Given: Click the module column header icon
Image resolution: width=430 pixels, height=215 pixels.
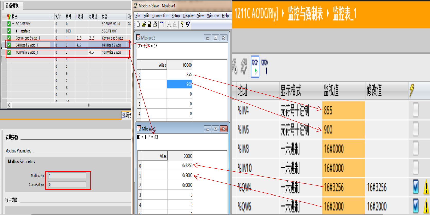Looking at the screenshot, I should coord(9,17).
